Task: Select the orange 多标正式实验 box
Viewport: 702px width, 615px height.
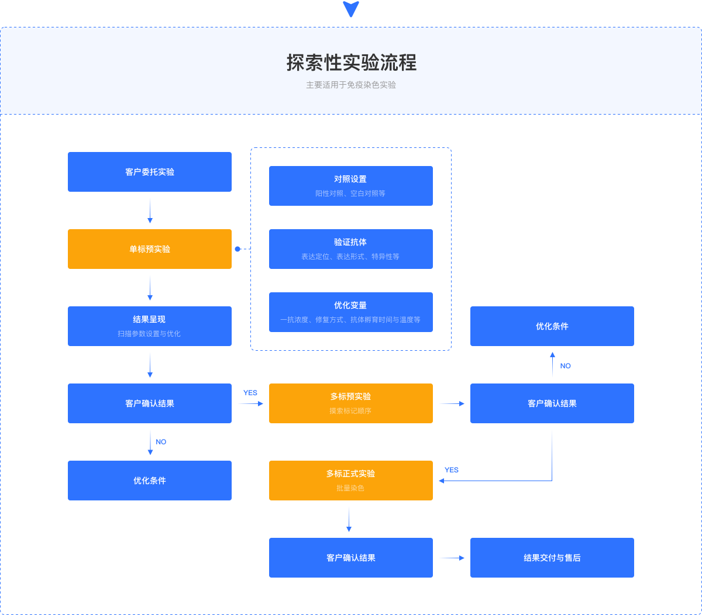Action: (x=351, y=481)
